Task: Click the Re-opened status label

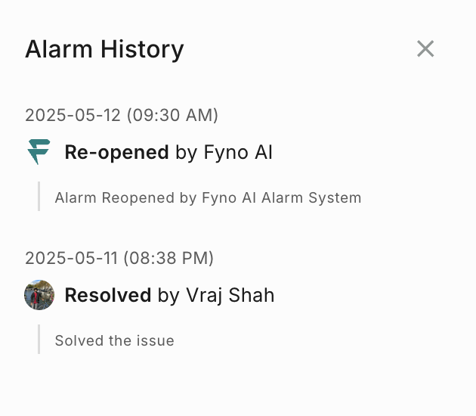Action: pos(116,153)
